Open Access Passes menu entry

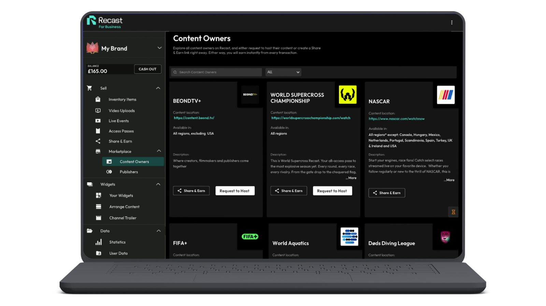121,131
